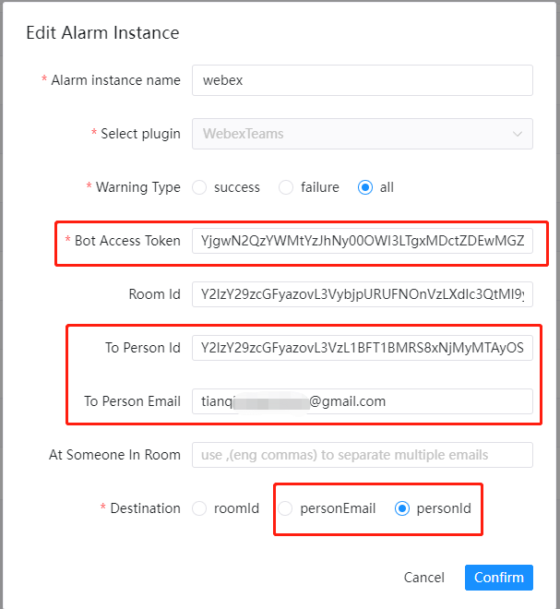Select the 'success' warning type
Viewport: 560px width, 609px height.
[x=199, y=187]
